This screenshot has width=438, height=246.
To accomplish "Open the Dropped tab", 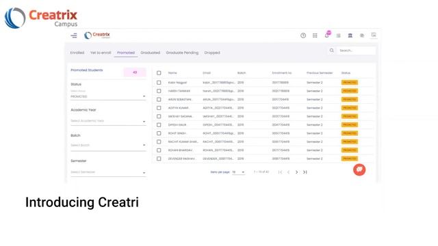I will 212,53.
